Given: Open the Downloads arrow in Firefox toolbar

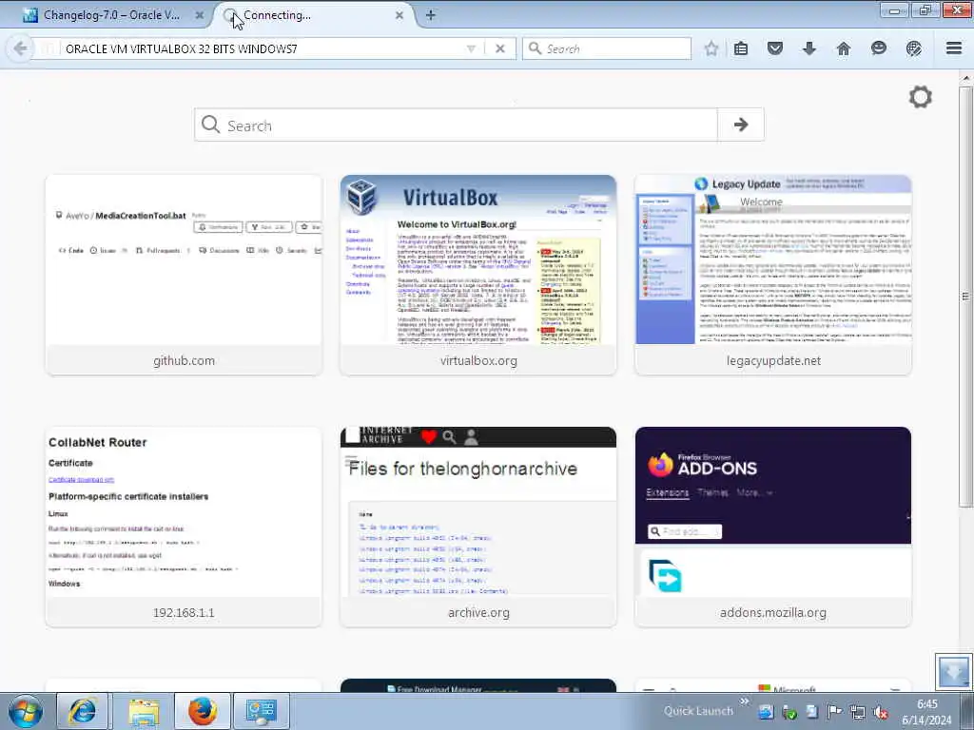Looking at the screenshot, I should [x=808, y=48].
